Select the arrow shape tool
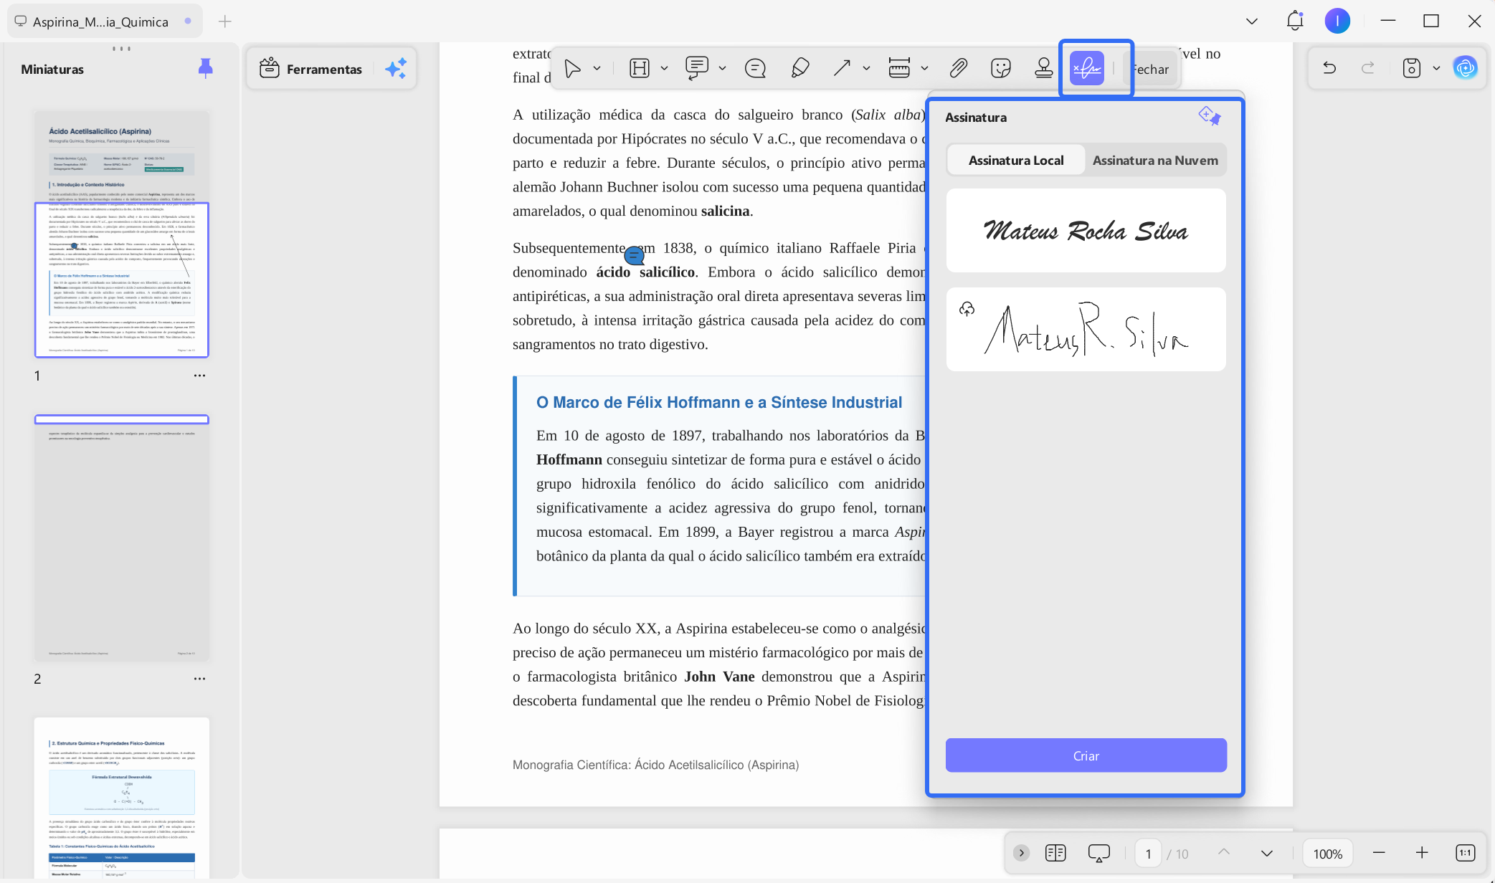 click(x=842, y=69)
